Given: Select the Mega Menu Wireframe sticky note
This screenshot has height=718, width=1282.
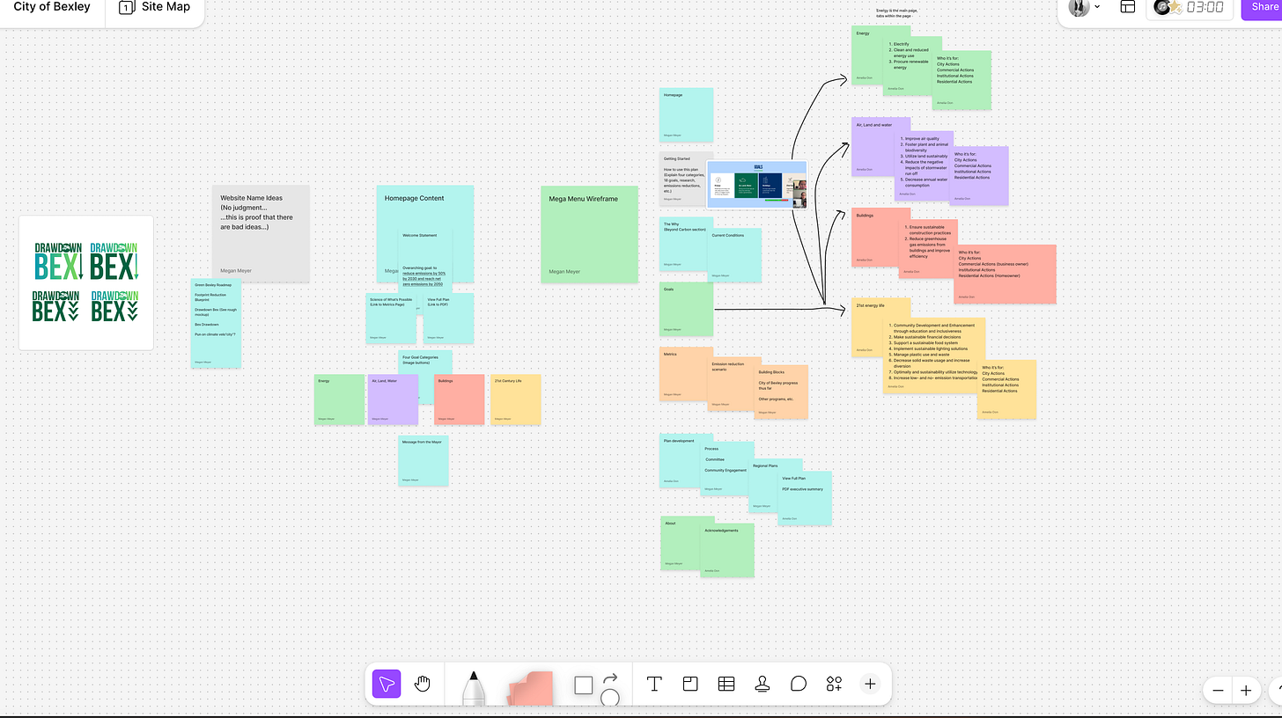Looking at the screenshot, I should click(x=589, y=234).
